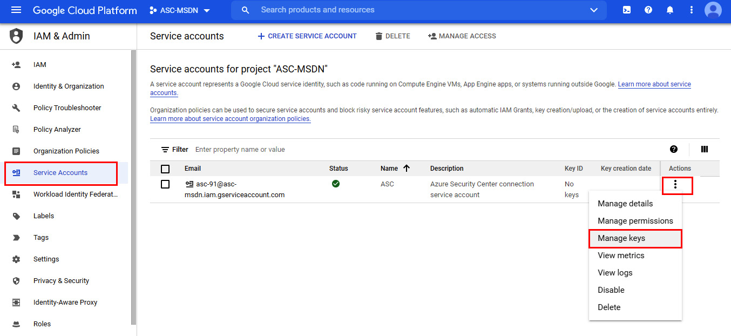Click Create Service Account button
This screenshot has width=731, height=336.
coord(307,36)
